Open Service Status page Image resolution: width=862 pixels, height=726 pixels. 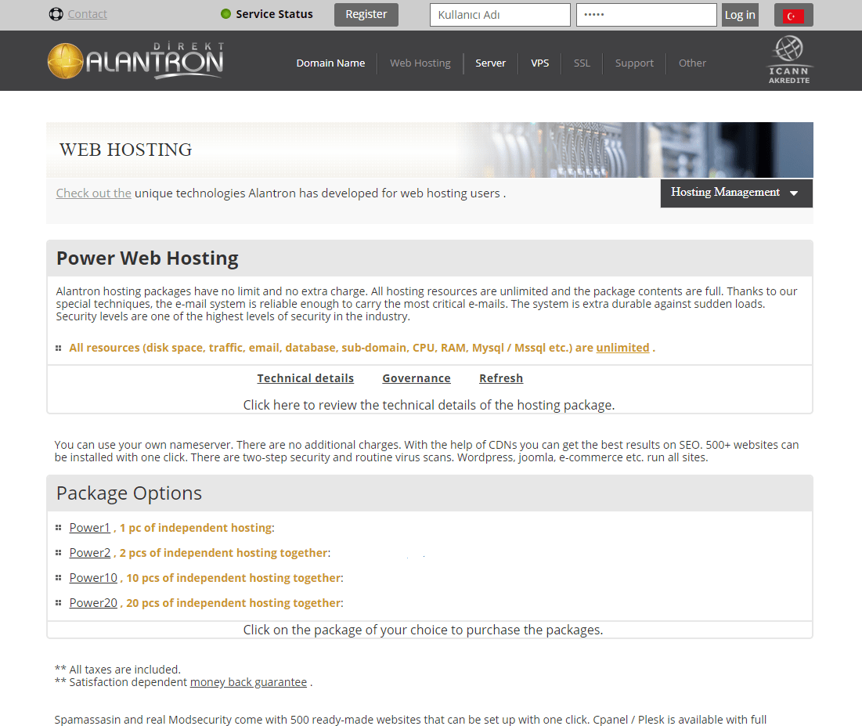tap(274, 14)
